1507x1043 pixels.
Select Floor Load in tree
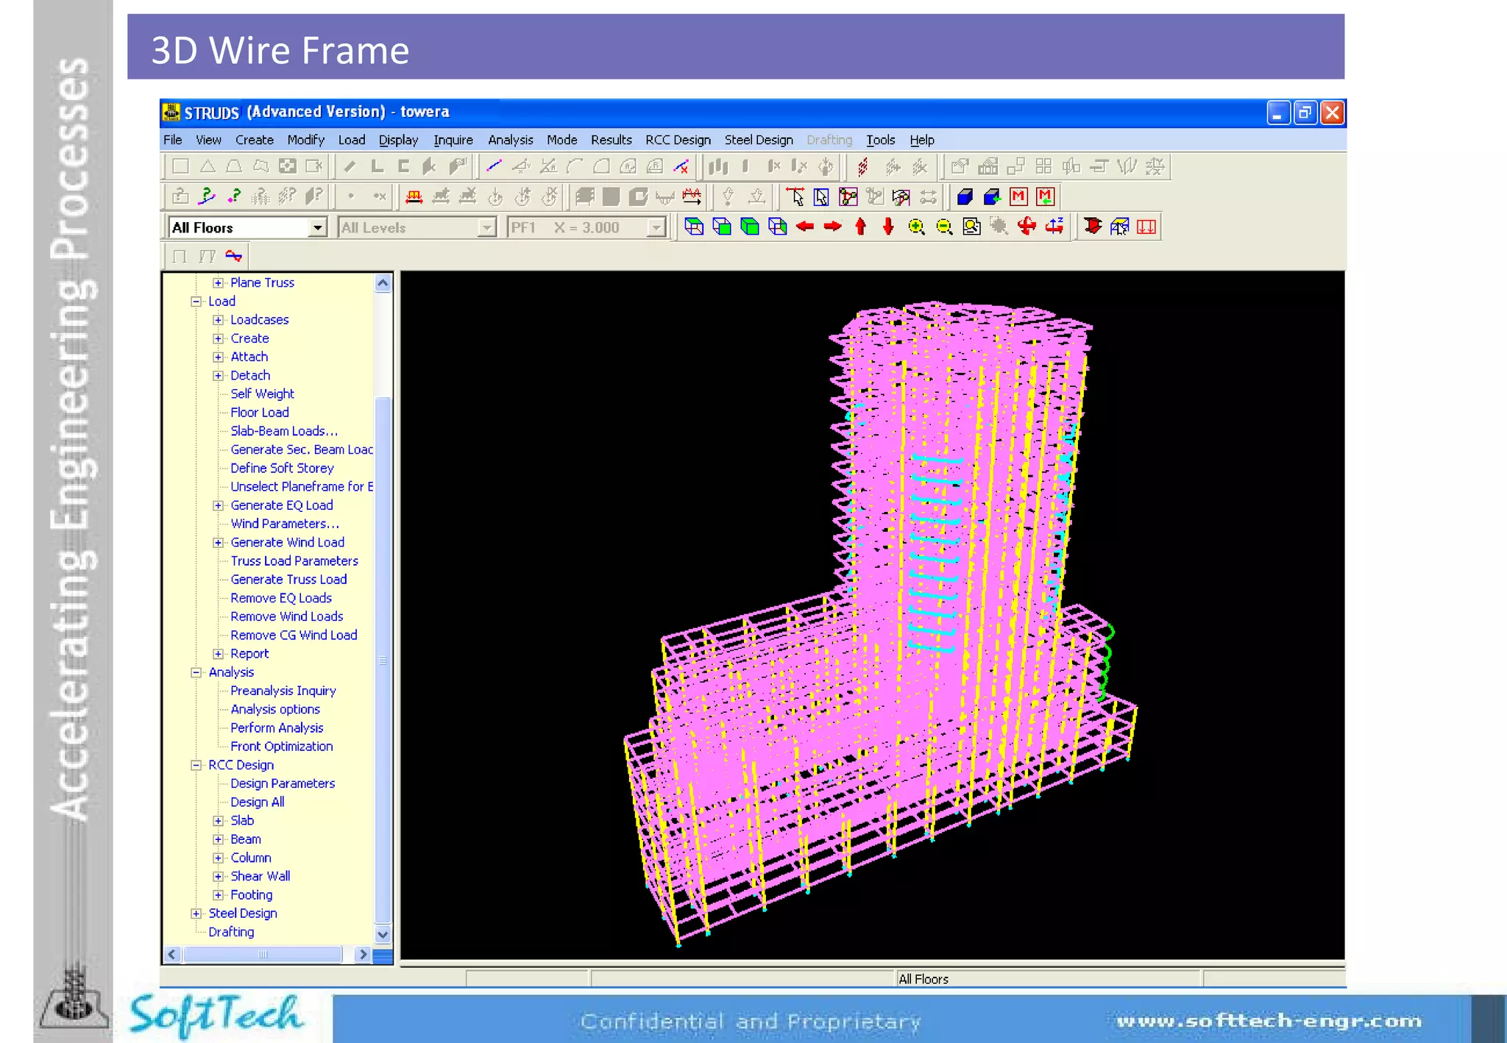[260, 412]
